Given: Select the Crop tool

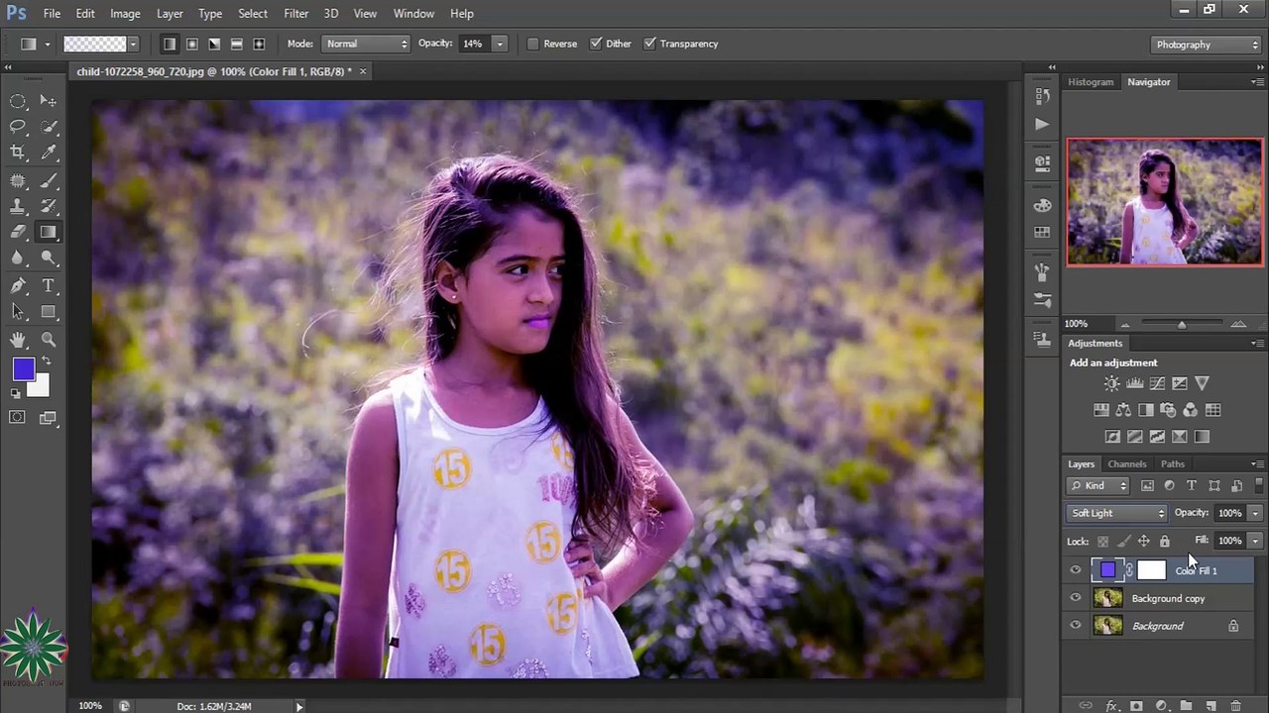Looking at the screenshot, I should 18,153.
